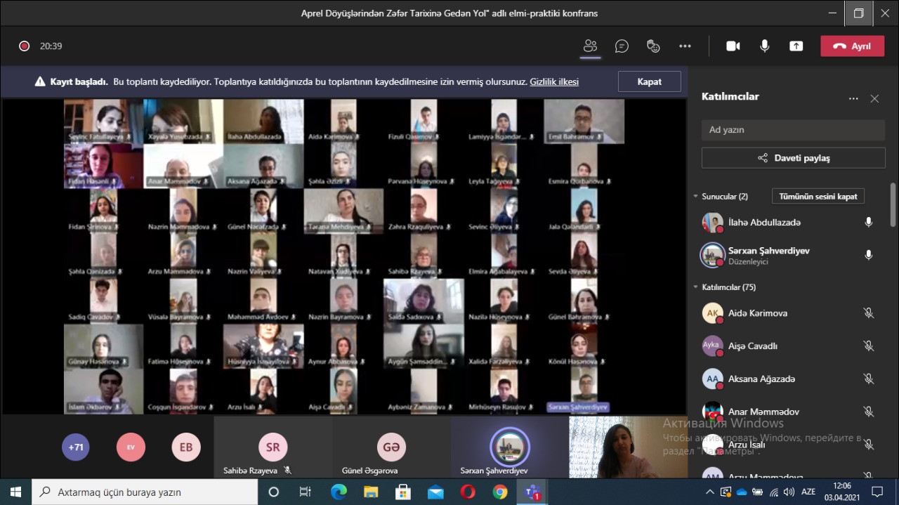
Task: Open Mail app from taskbar
Action: coord(435,492)
